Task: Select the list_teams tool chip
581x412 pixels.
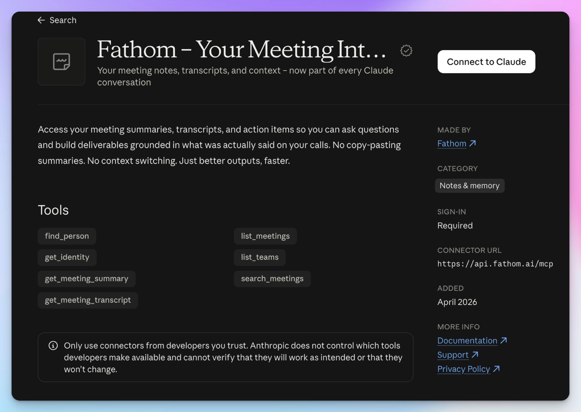Action: (x=260, y=257)
